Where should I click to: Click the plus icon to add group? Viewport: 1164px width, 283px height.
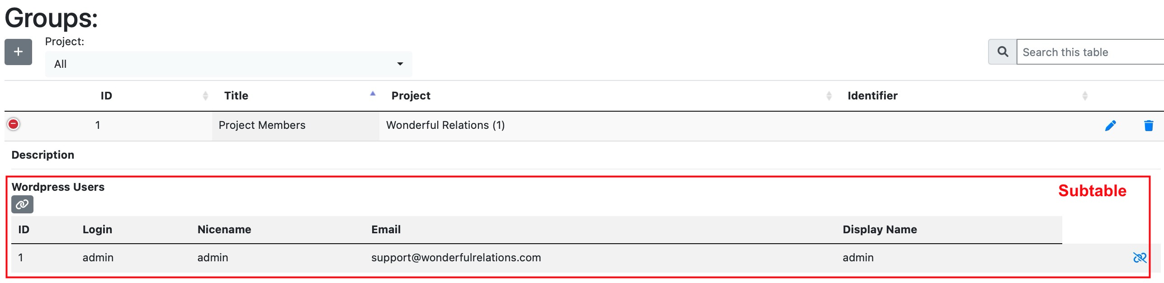(18, 52)
